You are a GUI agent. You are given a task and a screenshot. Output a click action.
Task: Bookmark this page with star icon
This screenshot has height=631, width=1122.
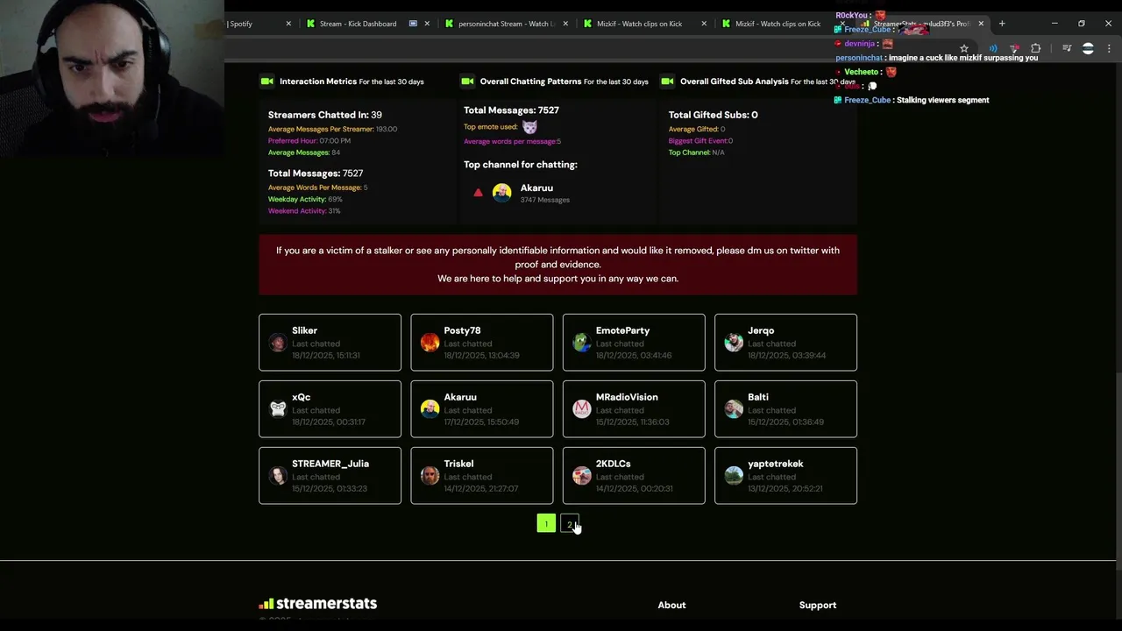pyautogui.click(x=964, y=49)
